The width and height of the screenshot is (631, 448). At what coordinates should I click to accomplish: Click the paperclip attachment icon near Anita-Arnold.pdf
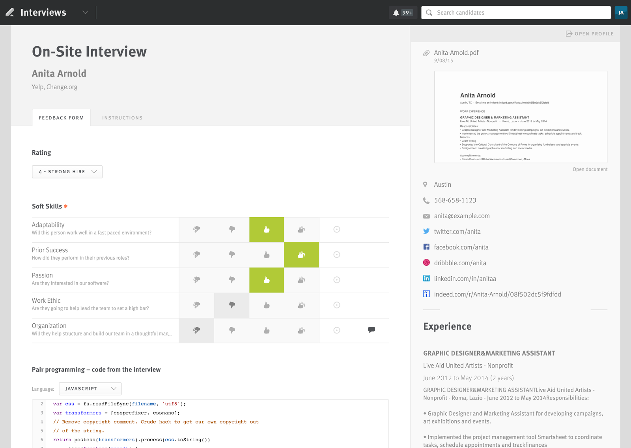pyautogui.click(x=426, y=53)
